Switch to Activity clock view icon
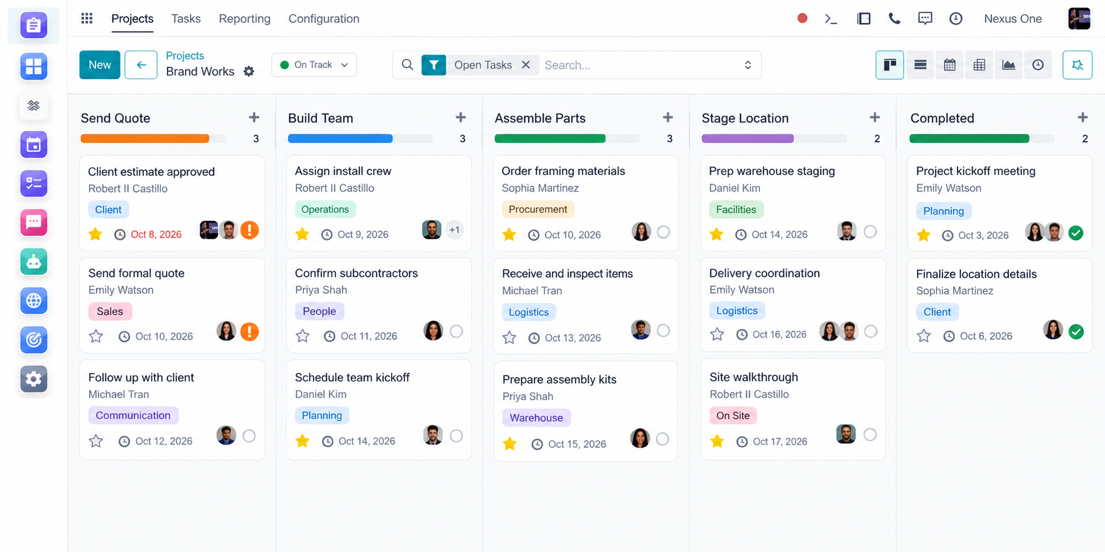The width and height of the screenshot is (1105, 552). click(x=1038, y=65)
